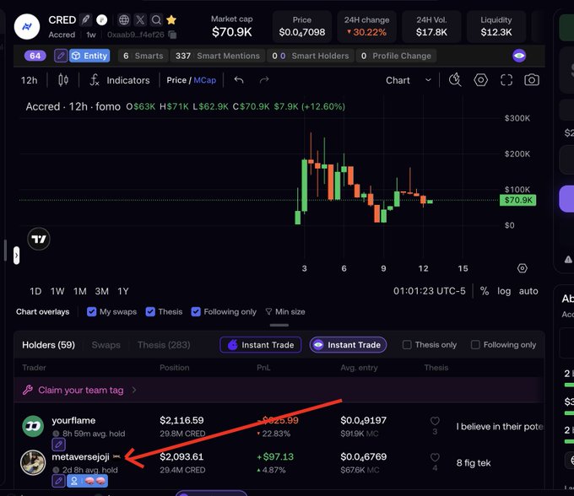
Task: Uncheck the My swaps overlay checkbox
Action: [91, 311]
